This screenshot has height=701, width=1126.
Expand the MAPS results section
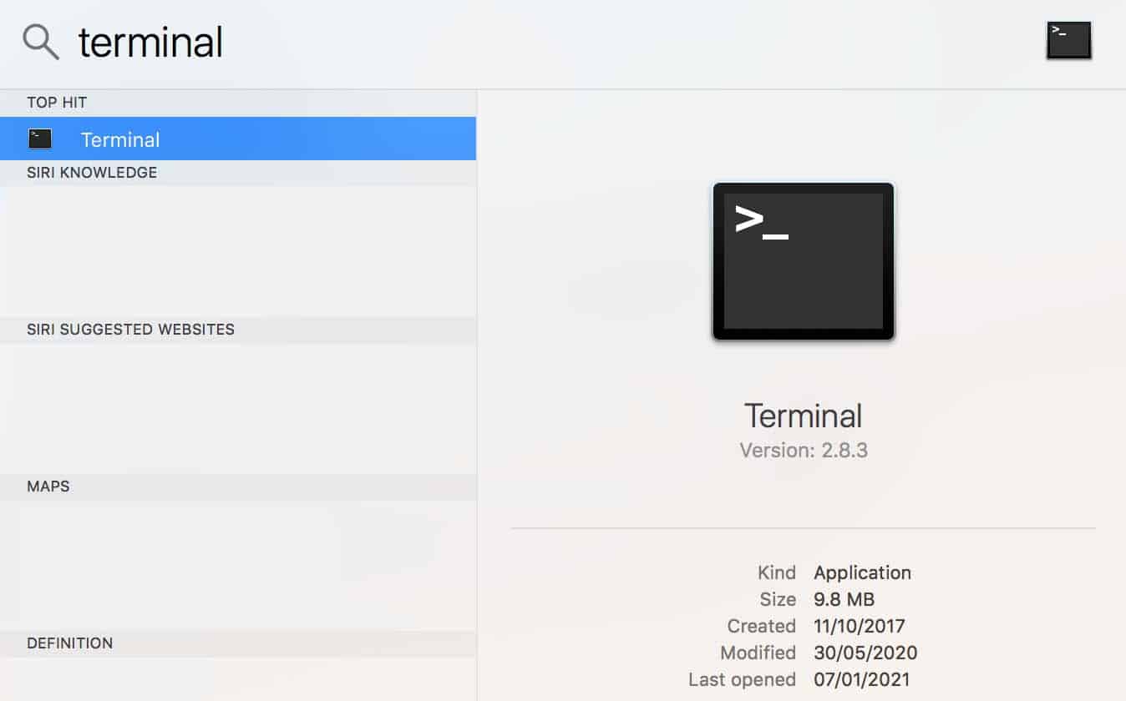click(47, 486)
